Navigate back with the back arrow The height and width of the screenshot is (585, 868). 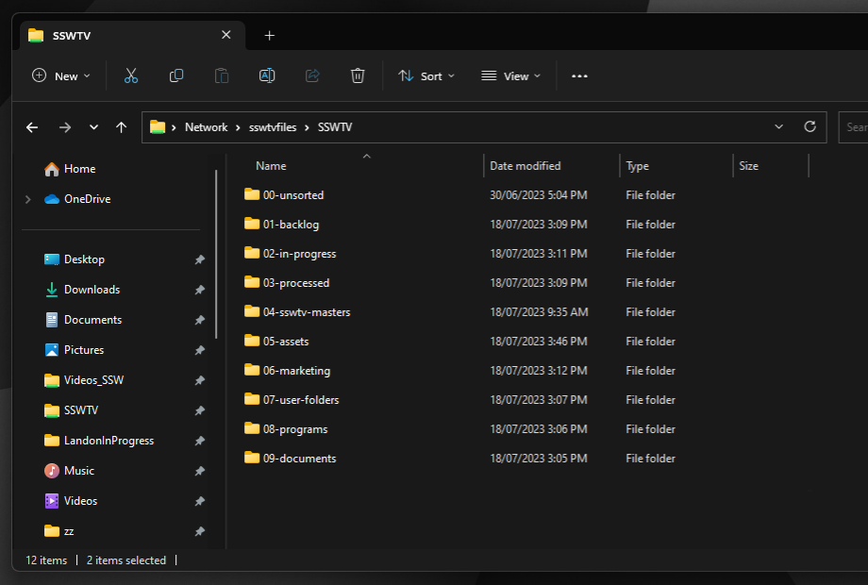(32, 127)
